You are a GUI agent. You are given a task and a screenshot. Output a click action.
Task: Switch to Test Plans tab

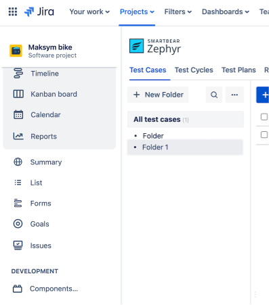(x=239, y=70)
